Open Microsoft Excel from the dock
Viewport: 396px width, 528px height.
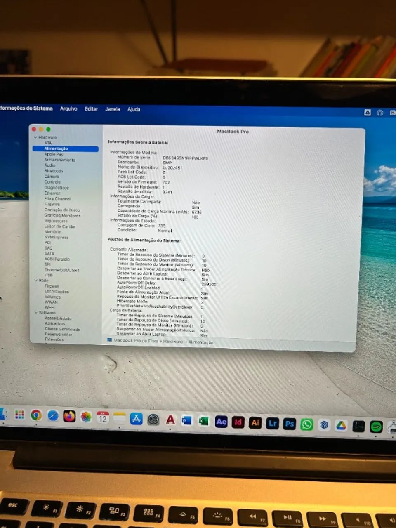[204, 421]
